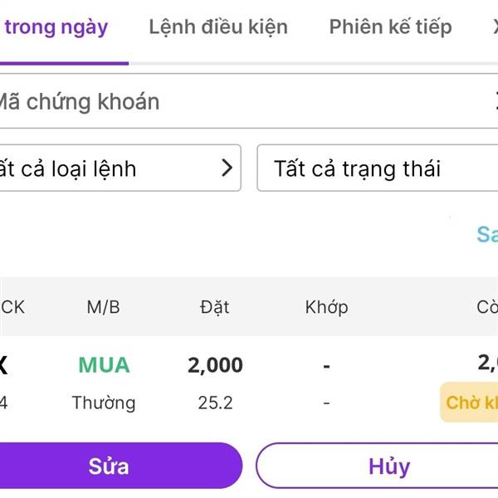Tap the 25.2 order price
This screenshot has width=498, height=498.
[x=215, y=403]
